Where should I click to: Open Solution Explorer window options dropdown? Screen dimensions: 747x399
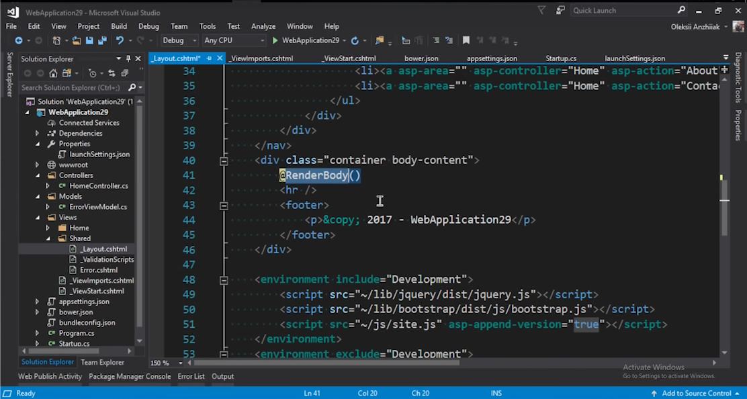point(119,58)
